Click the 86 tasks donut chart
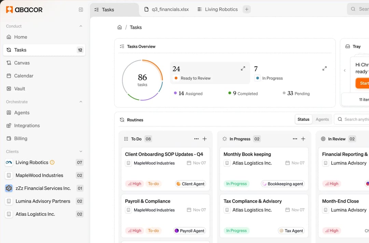 click(x=142, y=80)
